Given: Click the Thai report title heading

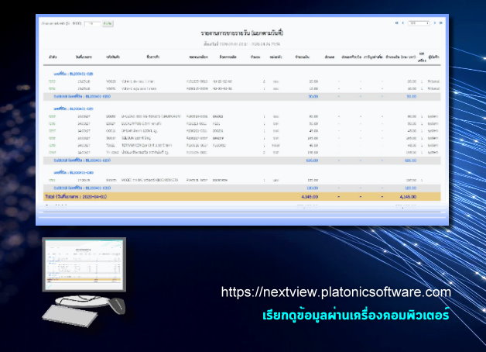Looking at the screenshot, I should [x=242, y=33].
